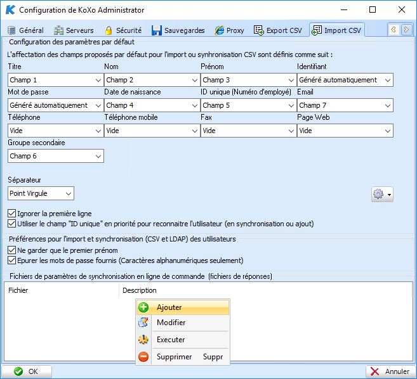The image size is (417, 379).
Task: Click the Fichier column header
Action: coord(62,290)
